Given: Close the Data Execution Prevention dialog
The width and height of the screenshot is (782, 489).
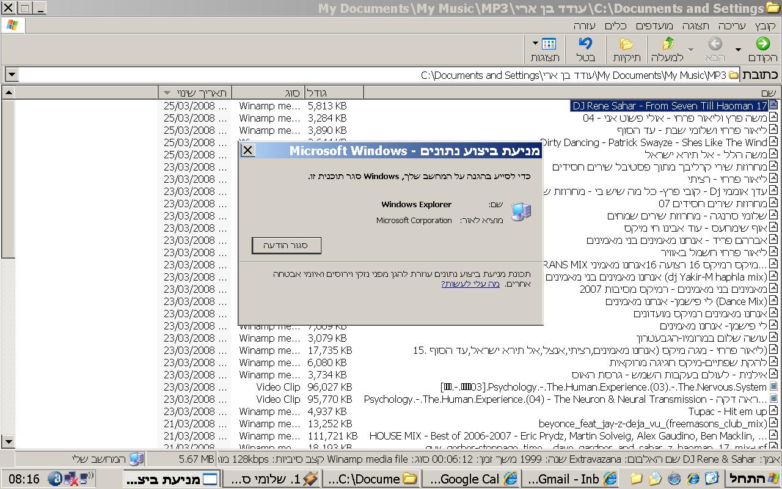Looking at the screenshot, I should pos(247,150).
